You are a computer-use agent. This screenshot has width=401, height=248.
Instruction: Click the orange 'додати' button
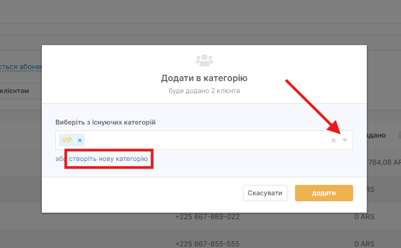click(x=324, y=193)
